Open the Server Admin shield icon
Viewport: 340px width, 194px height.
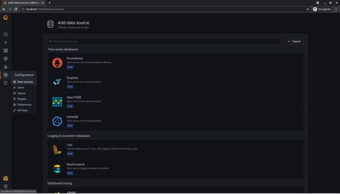pos(6,83)
